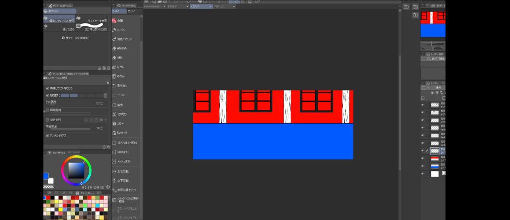Toggle the close gap (隙間閉じ) checkbox
This screenshot has width=510, height=220.
(47, 96)
